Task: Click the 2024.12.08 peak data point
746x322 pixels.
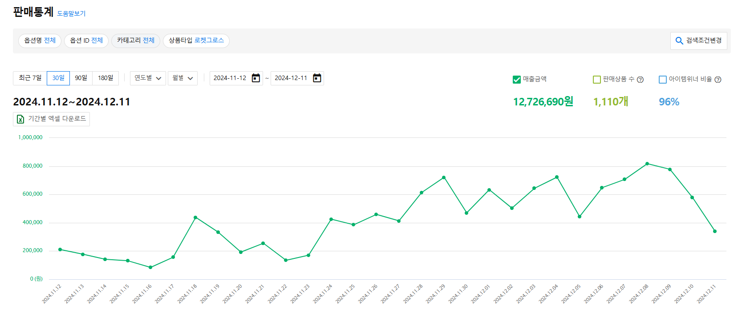Action: point(647,164)
